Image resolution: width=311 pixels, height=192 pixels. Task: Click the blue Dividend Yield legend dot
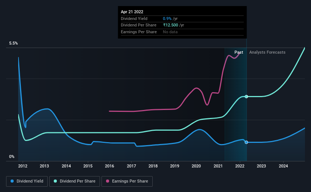pos(12,181)
